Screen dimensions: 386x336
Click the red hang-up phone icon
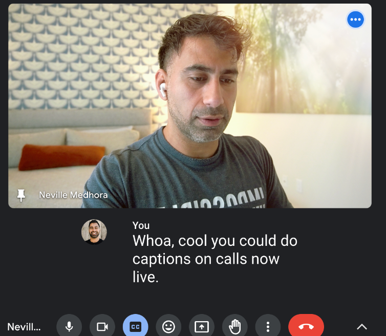click(306, 327)
